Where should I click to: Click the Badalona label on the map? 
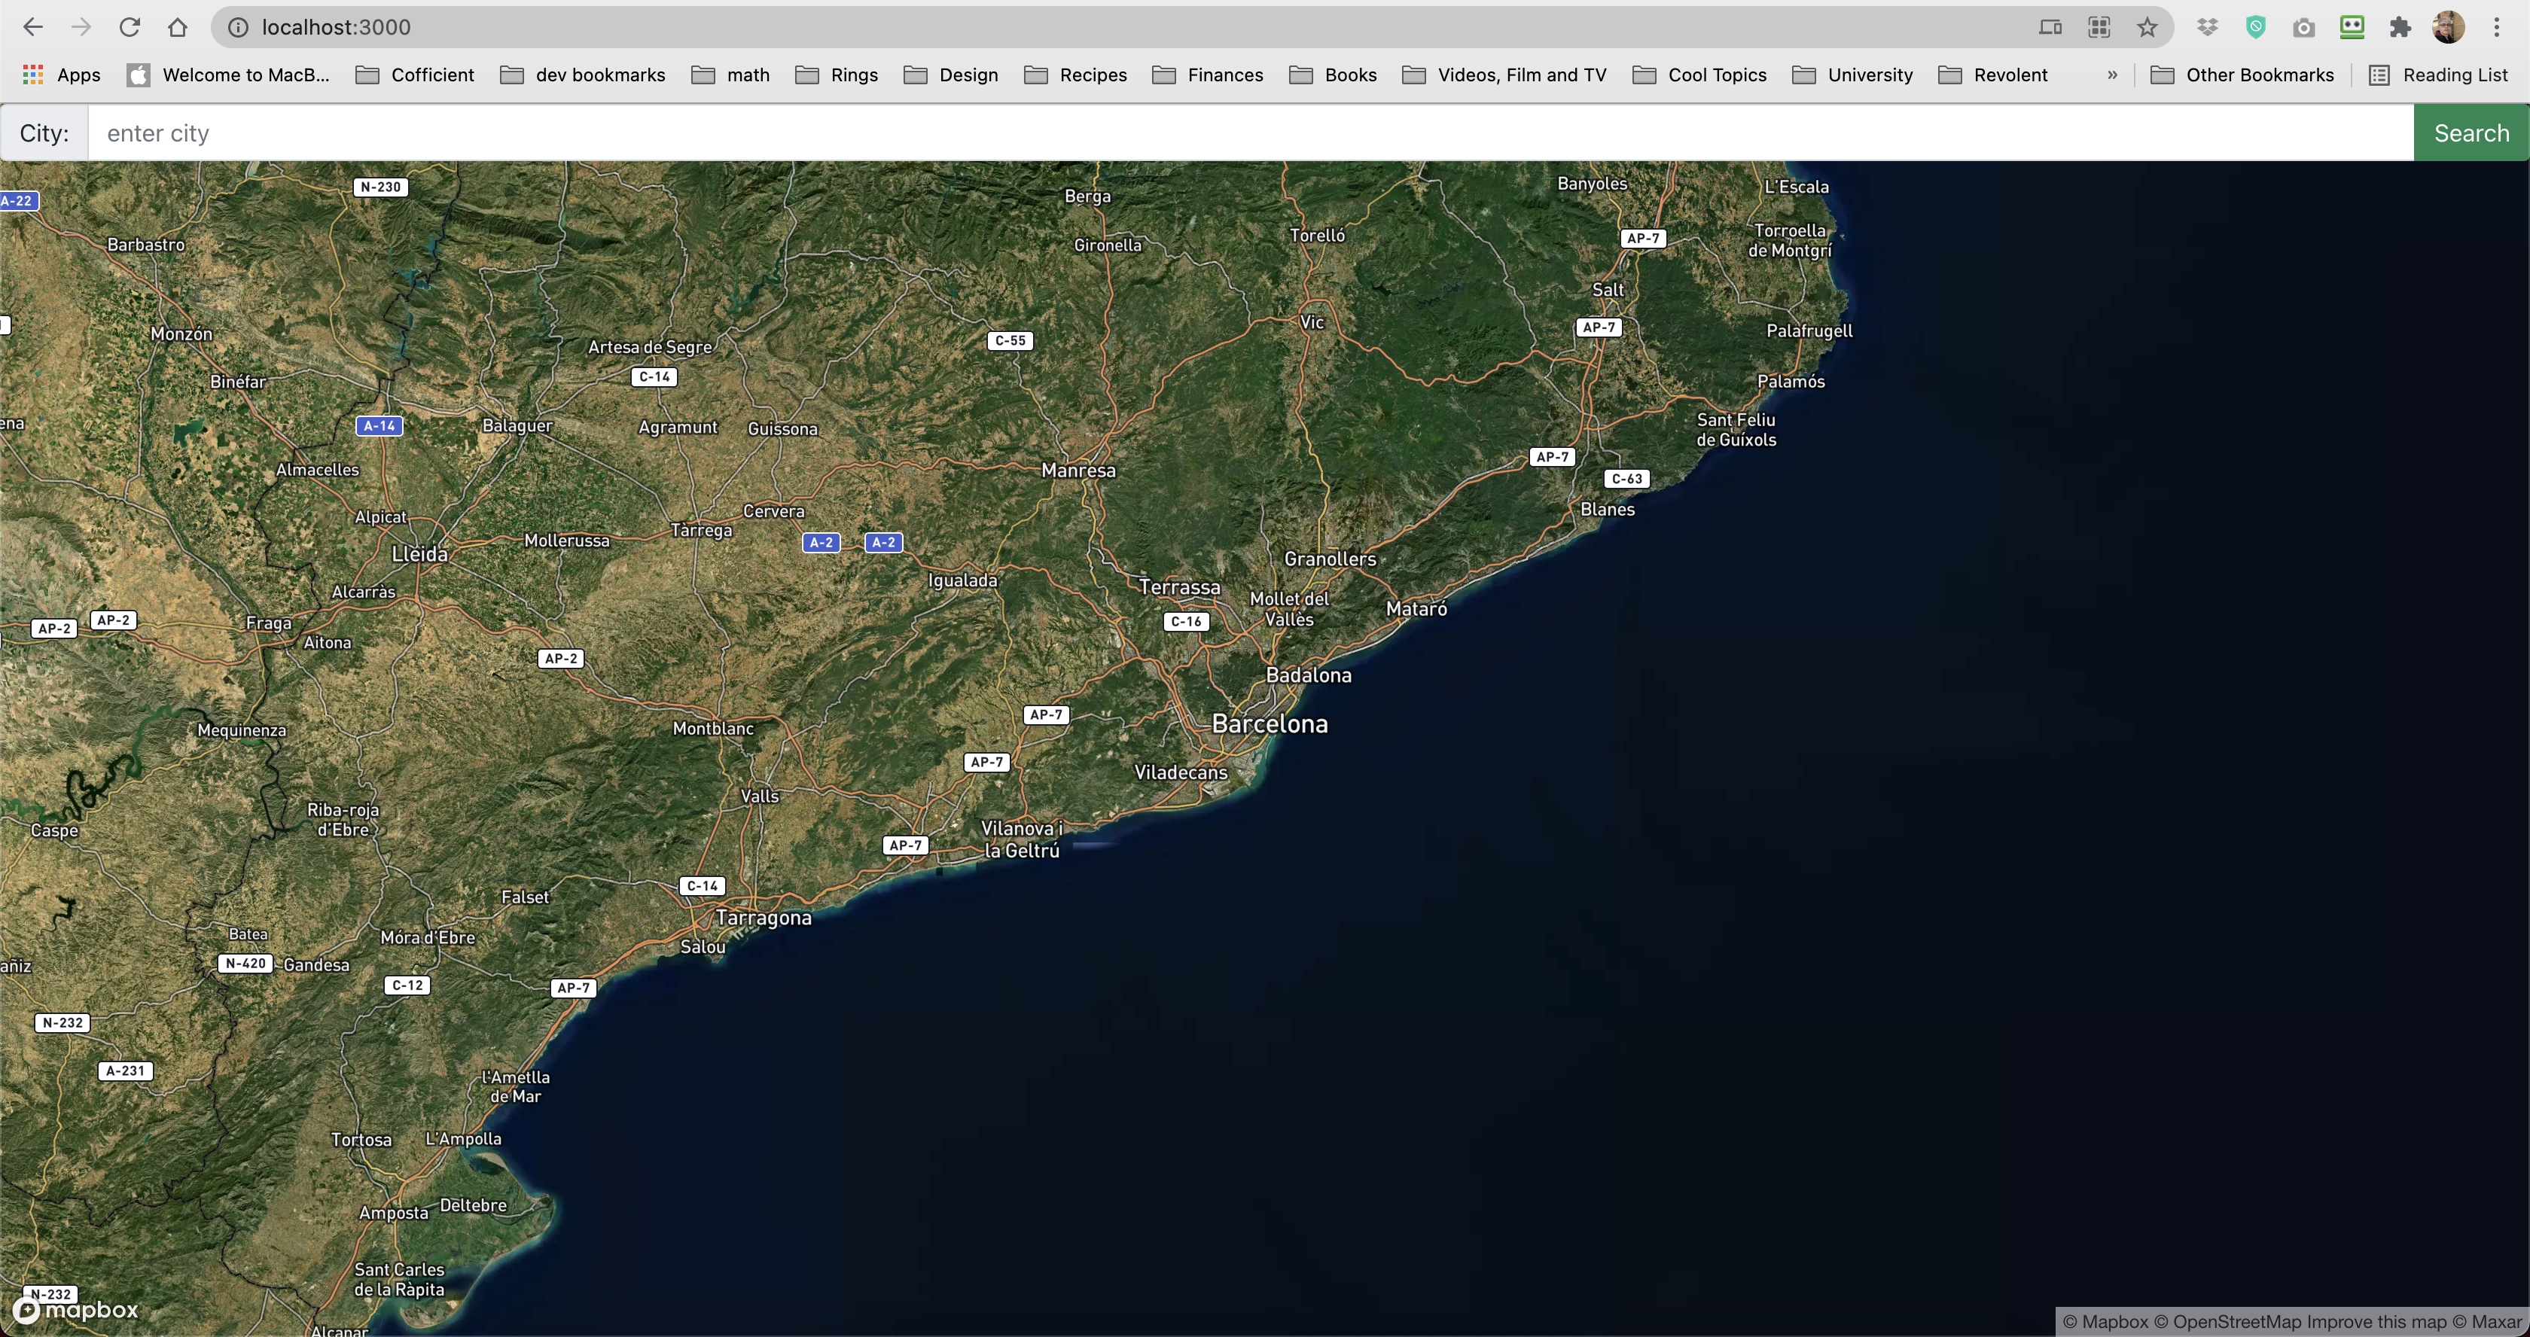click(x=1308, y=675)
